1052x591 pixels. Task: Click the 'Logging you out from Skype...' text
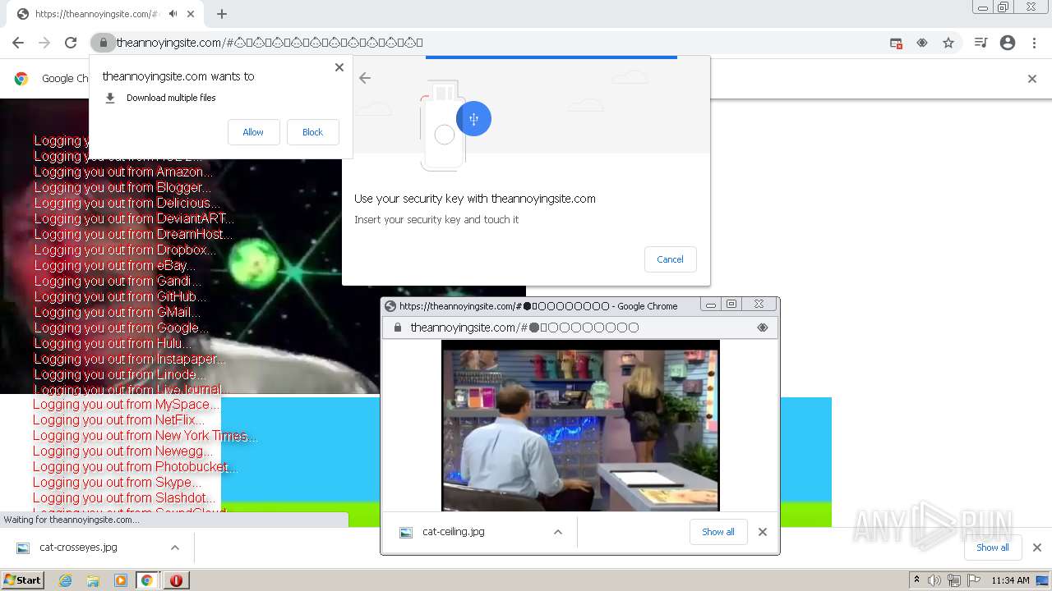point(118,483)
